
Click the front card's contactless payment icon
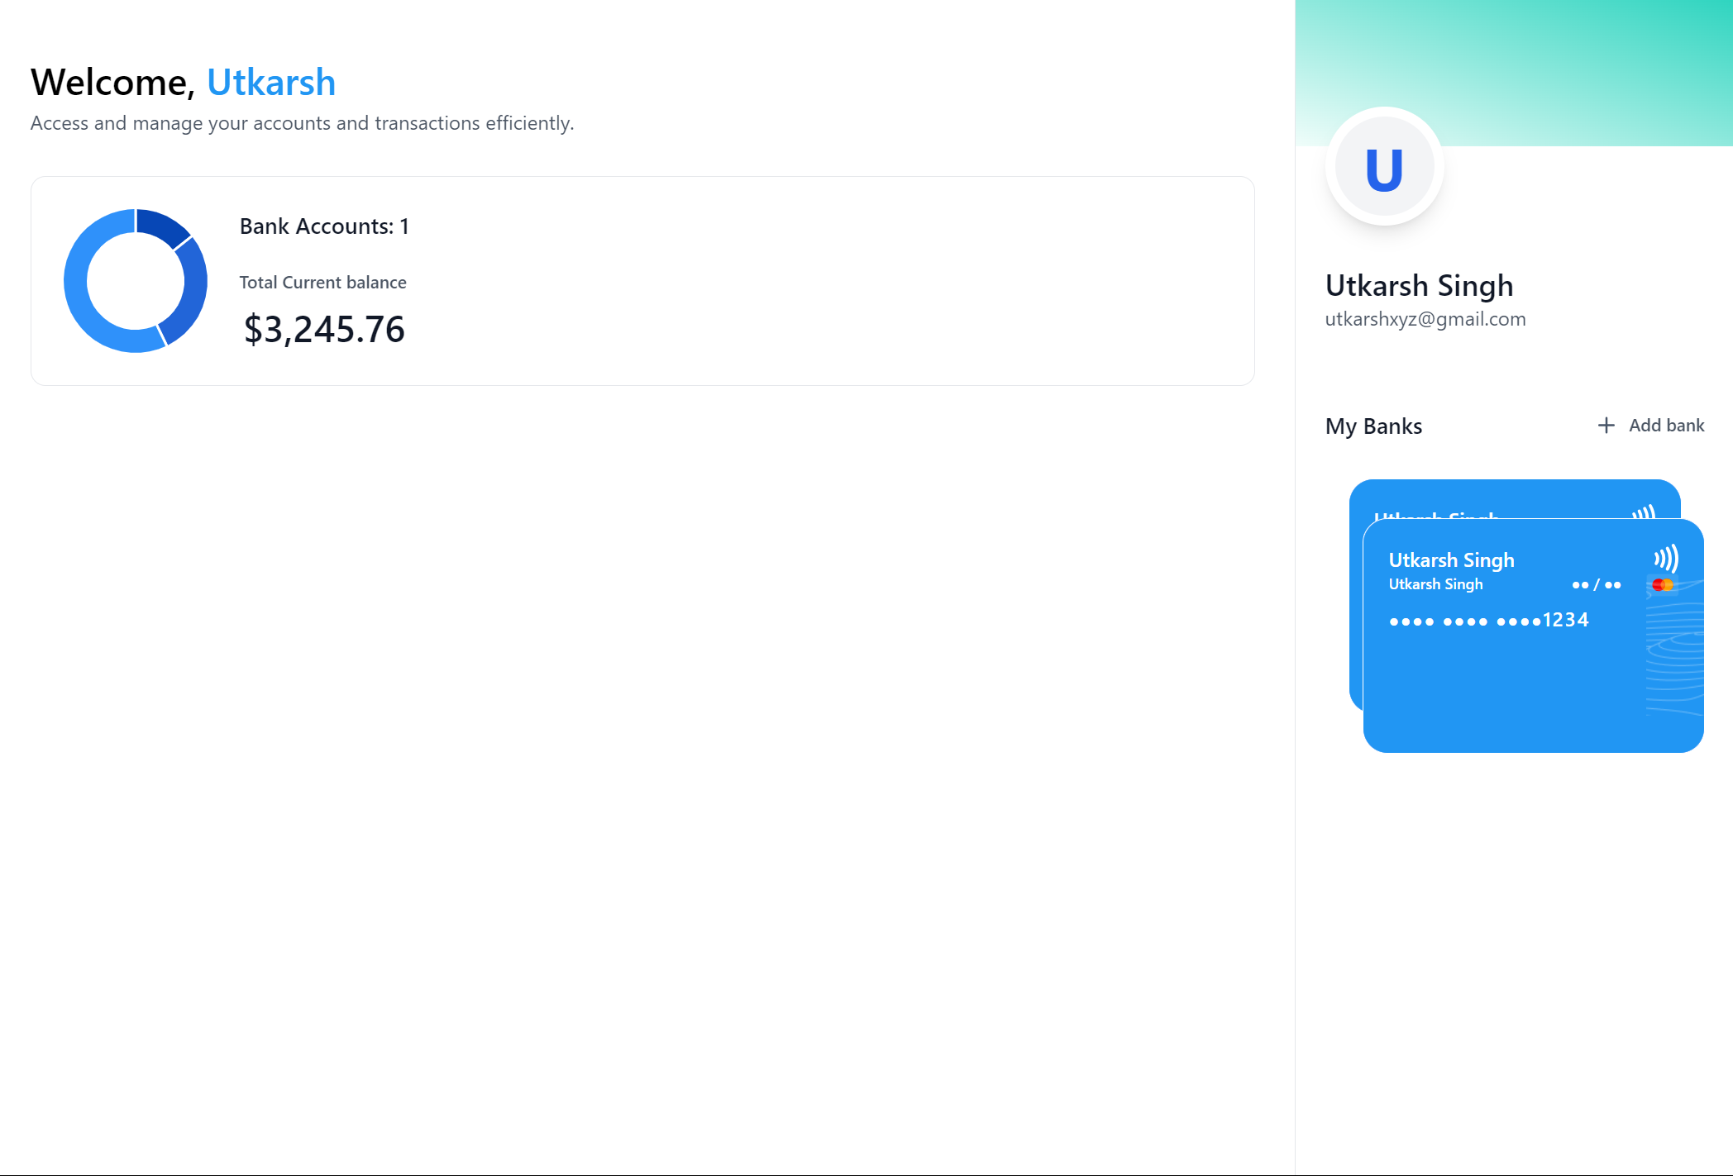(x=1666, y=559)
